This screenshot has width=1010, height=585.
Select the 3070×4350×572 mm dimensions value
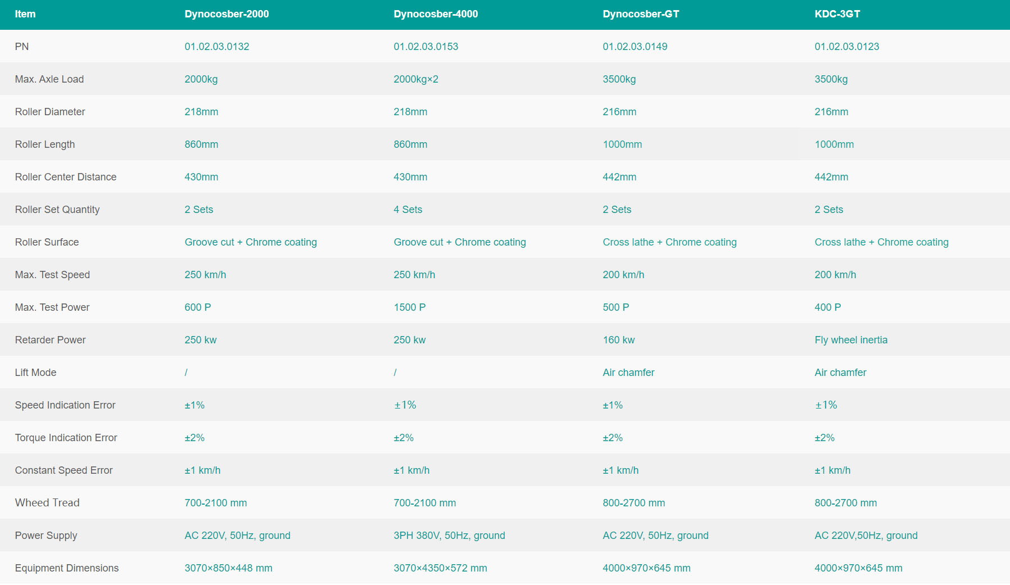(x=440, y=568)
